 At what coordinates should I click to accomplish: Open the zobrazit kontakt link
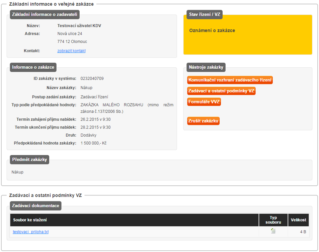click(71, 51)
